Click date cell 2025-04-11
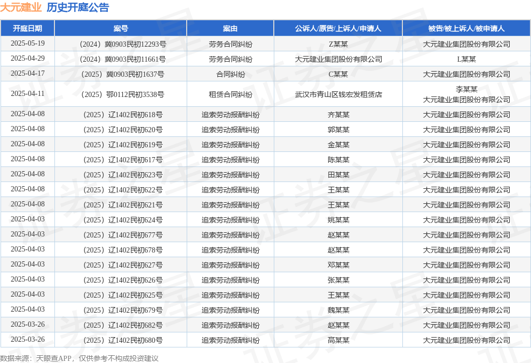This screenshot has width=531, height=363. pos(27,93)
